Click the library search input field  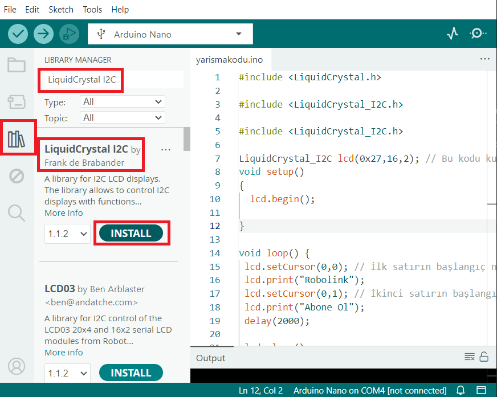pyautogui.click(x=111, y=80)
